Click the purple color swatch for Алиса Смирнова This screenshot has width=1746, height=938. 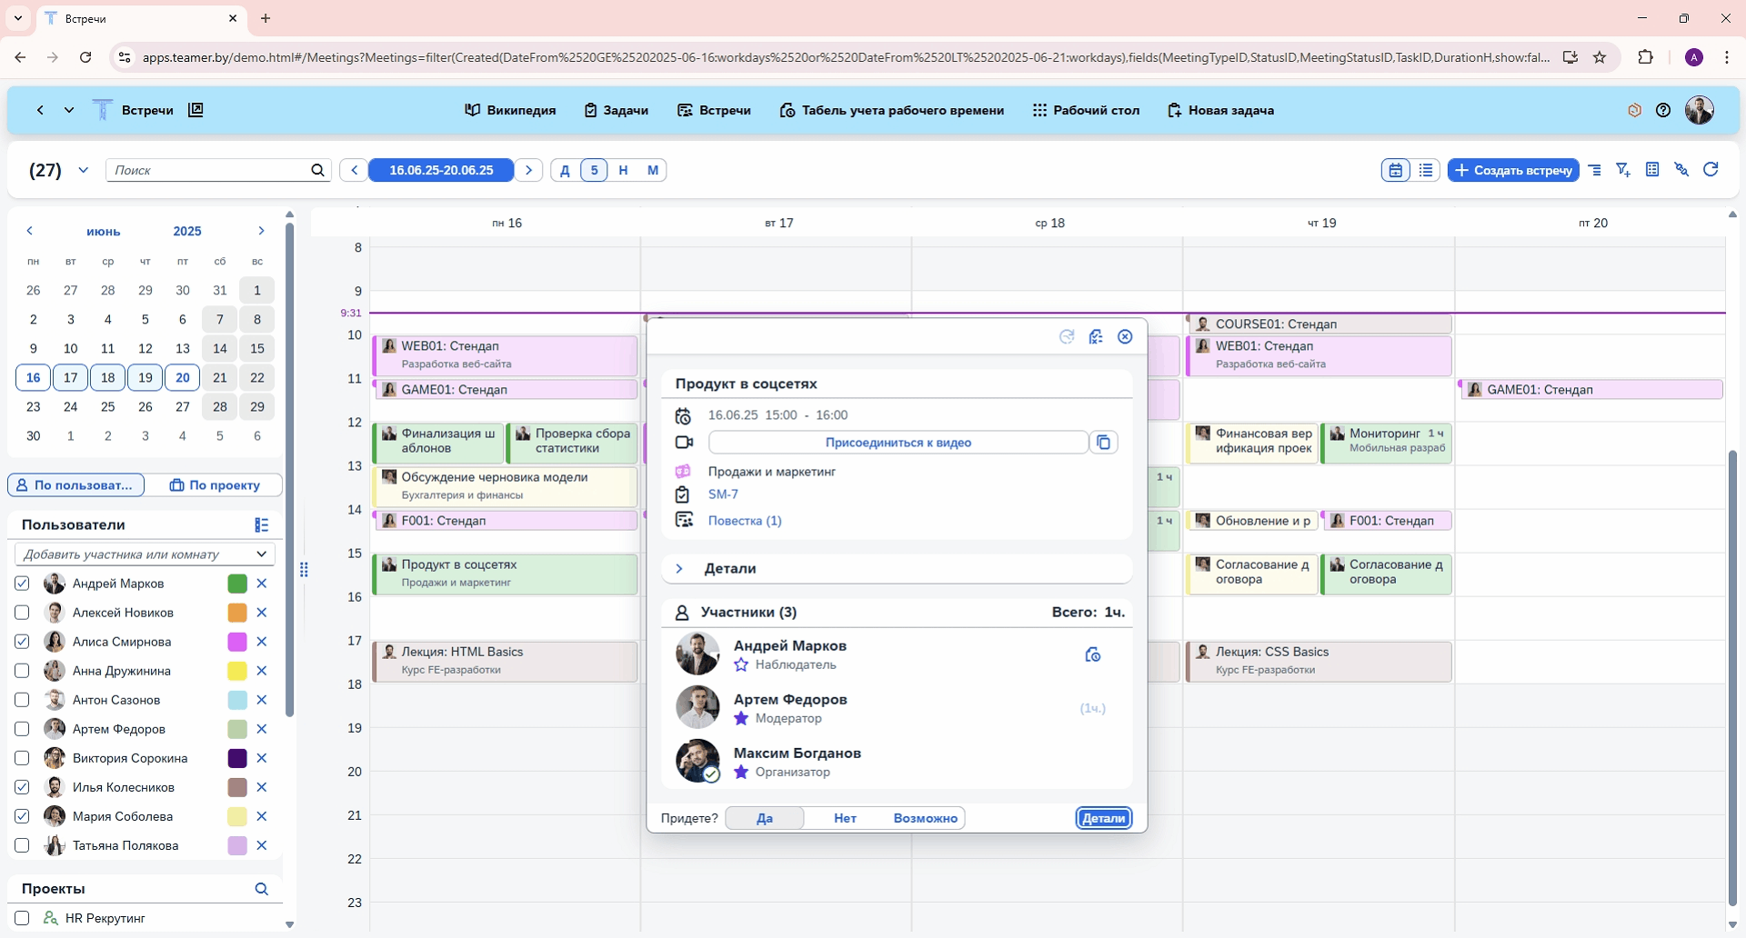click(237, 642)
